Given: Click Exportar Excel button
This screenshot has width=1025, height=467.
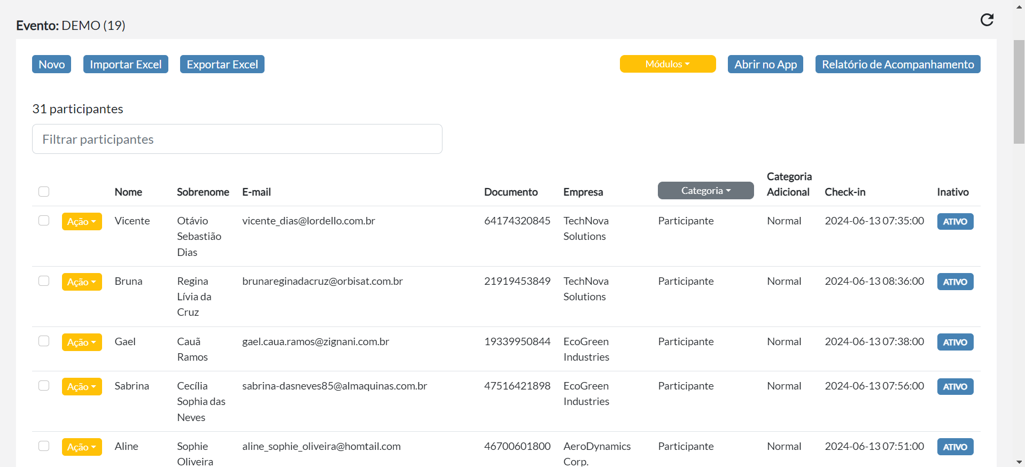Looking at the screenshot, I should [x=222, y=64].
